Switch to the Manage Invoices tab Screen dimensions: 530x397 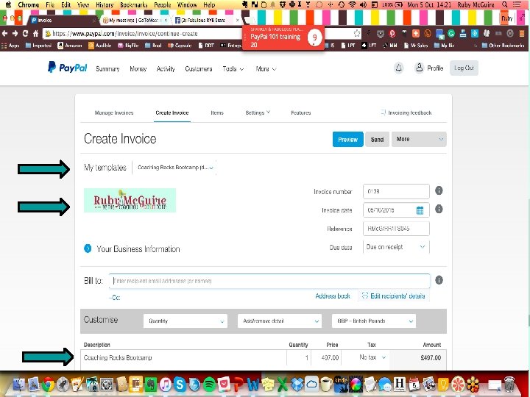[x=114, y=112]
